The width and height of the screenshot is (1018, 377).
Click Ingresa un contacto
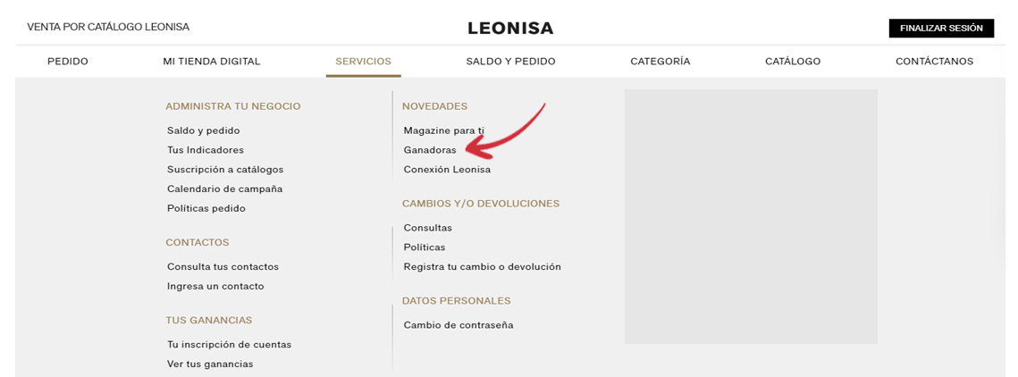click(x=215, y=287)
